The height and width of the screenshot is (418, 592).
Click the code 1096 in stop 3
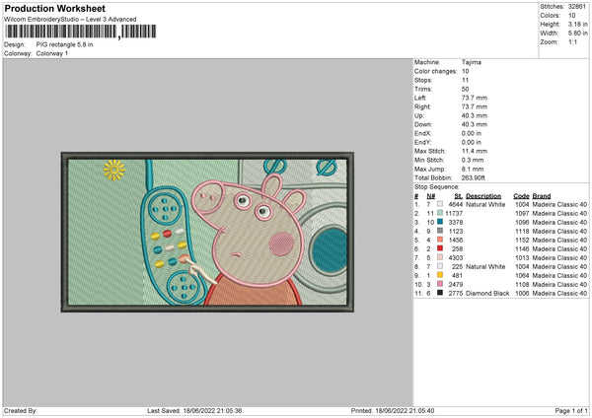[x=522, y=222]
